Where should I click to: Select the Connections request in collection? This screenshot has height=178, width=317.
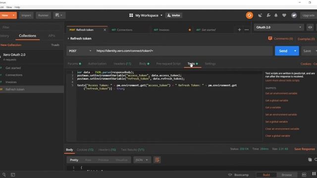click(x=14, y=75)
